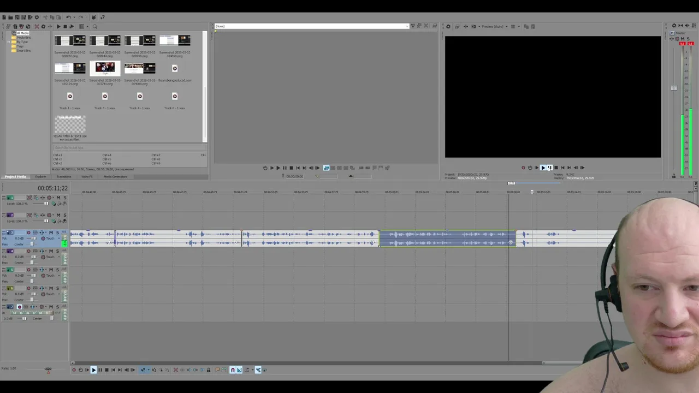Go to project start in Video Preview
This screenshot has height=393, width=699.
point(563,168)
